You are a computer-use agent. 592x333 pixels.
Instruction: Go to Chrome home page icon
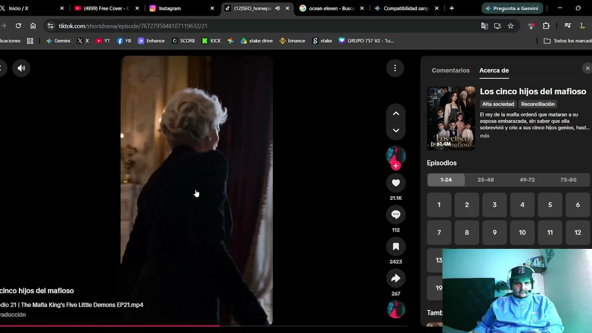tap(33, 26)
